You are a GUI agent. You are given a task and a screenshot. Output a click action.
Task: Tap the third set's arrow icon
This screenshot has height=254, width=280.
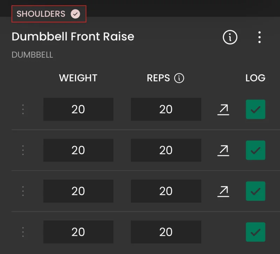[x=223, y=191]
